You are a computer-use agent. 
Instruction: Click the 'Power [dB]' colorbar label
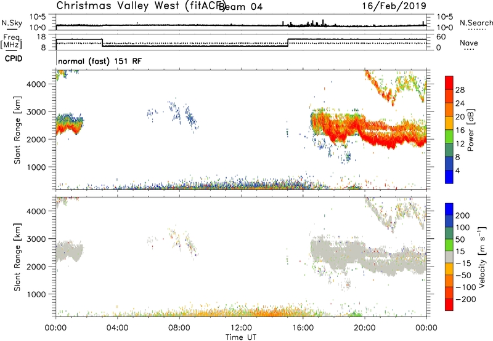(x=470, y=130)
